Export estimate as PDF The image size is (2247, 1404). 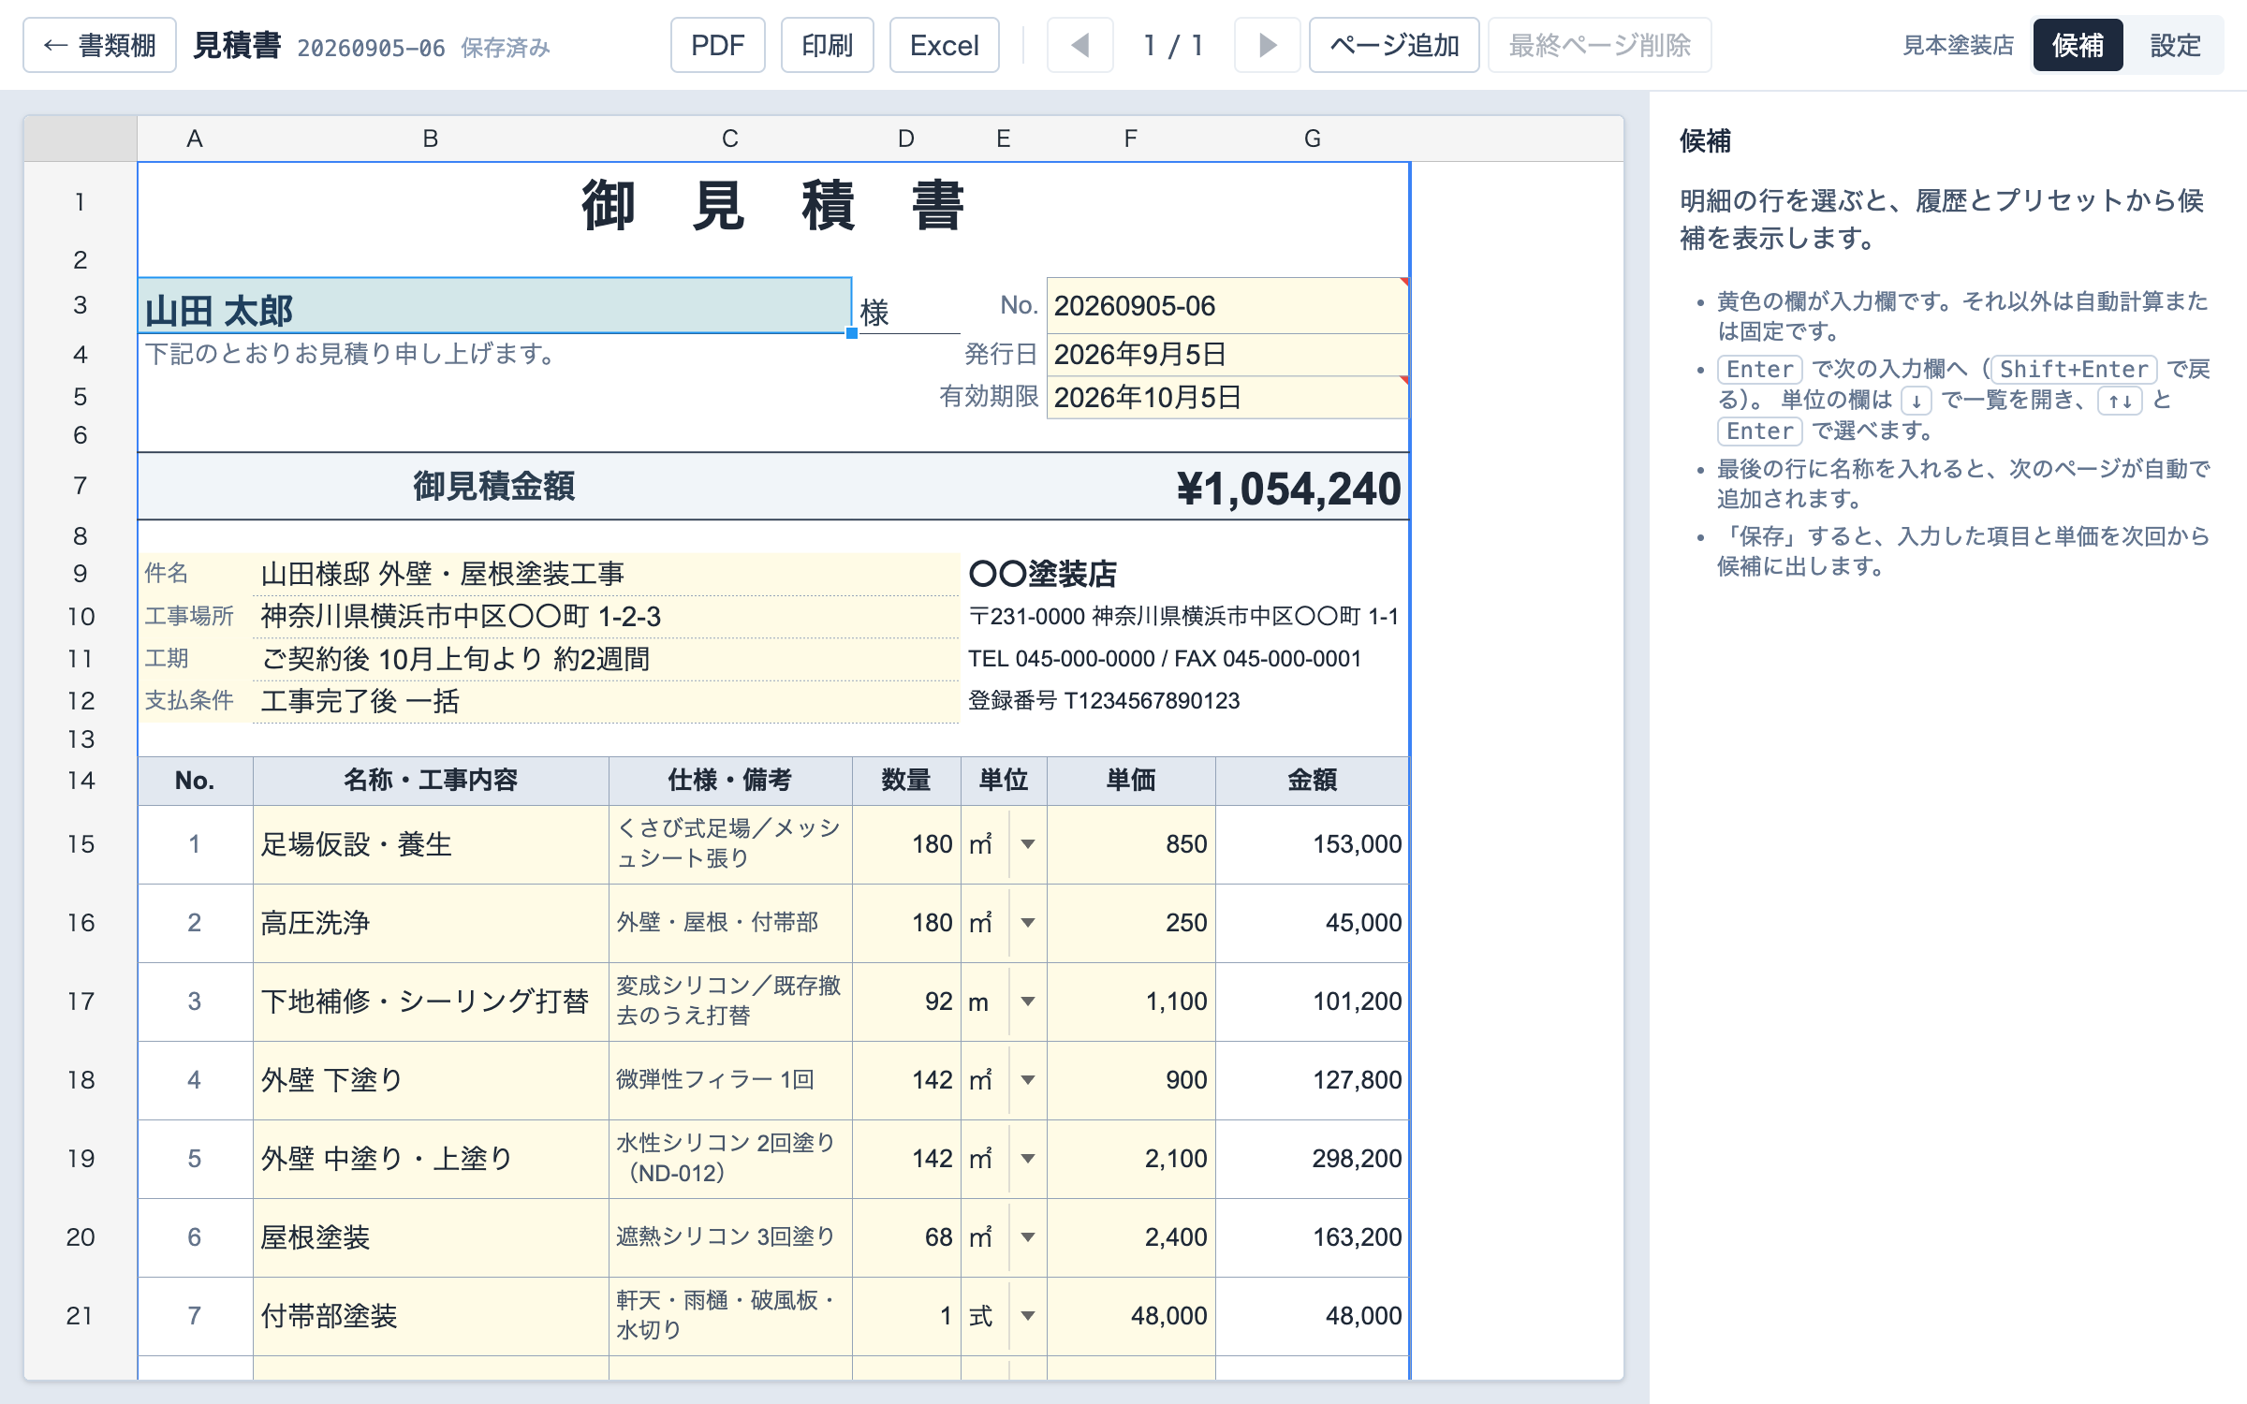[717, 45]
